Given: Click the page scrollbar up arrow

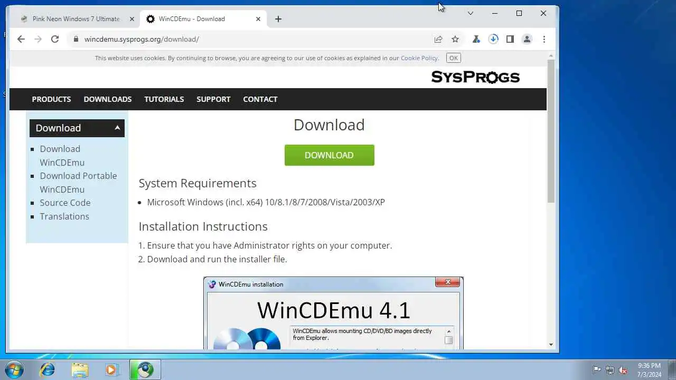Looking at the screenshot, I should pyautogui.click(x=551, y=55).
